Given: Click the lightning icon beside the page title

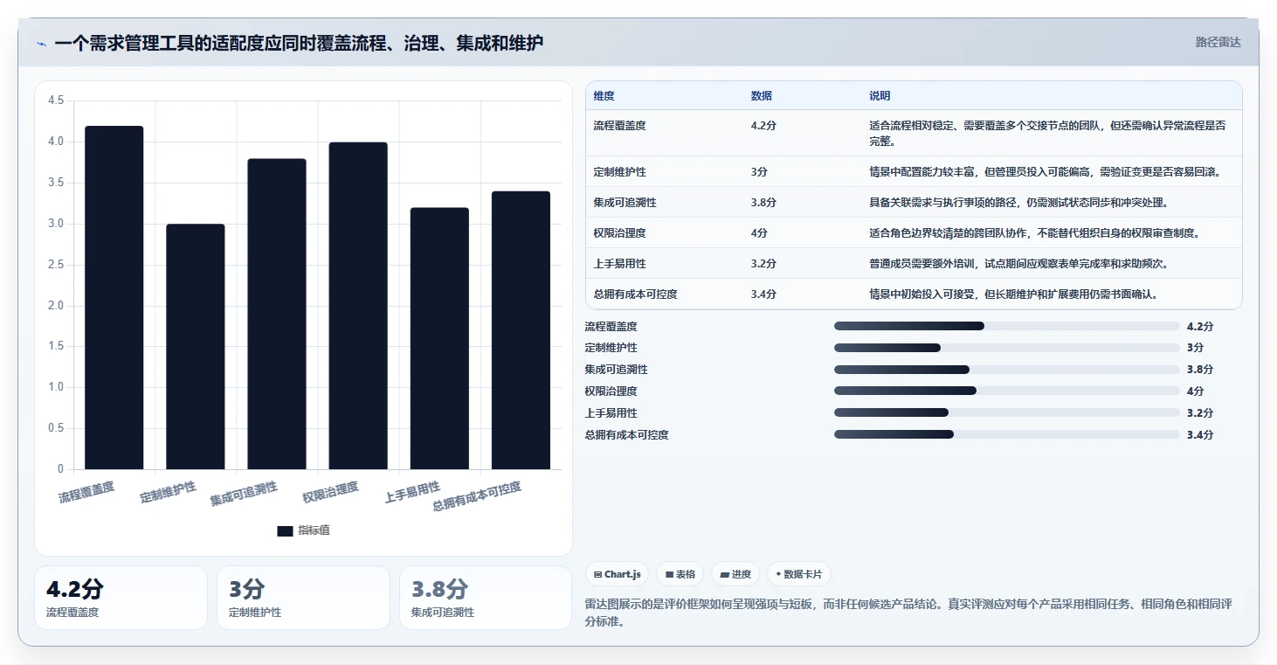Looking at the screenshot, I should point(41,43).
